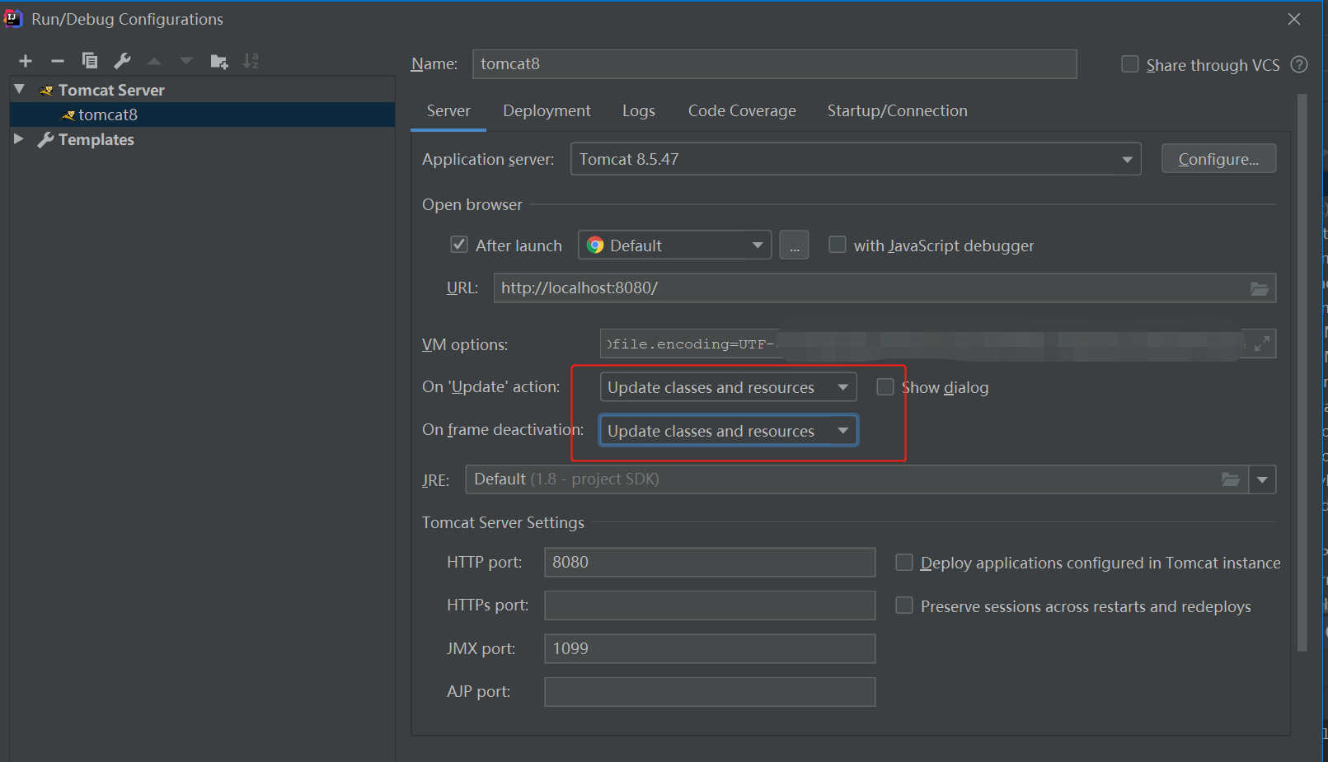Click the URL input field
Viewport: 1328px width, 762px height.
point(885,288)
